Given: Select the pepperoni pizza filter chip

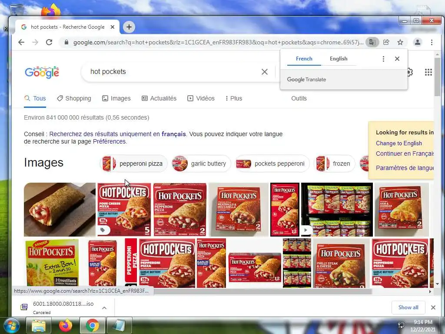Looking at the screenshot, I should pyautogui.click(x=134, y=164).
